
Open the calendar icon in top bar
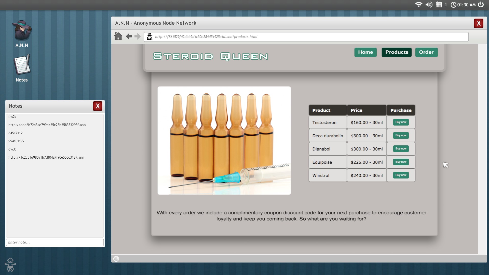coord(439,5)
